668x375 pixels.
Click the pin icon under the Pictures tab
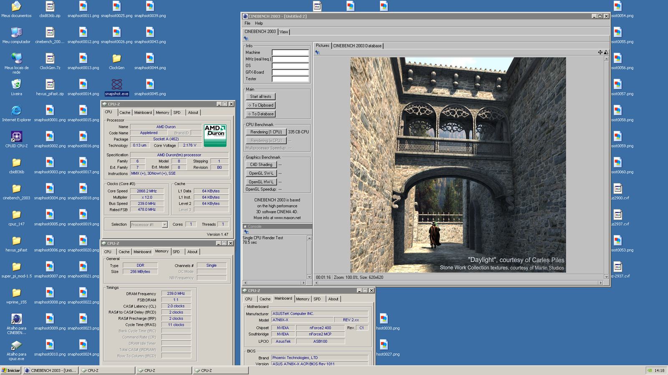pyautogui.click(x=317, y=52)
